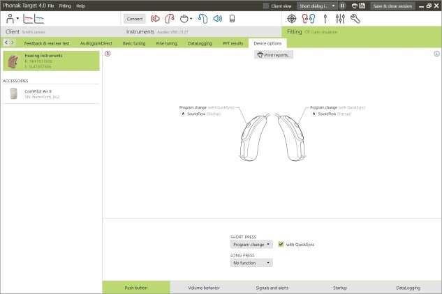Click the Connect button
Image resolution: width=442 pixels, height=294 pixels.
click(x=135, y=19)
